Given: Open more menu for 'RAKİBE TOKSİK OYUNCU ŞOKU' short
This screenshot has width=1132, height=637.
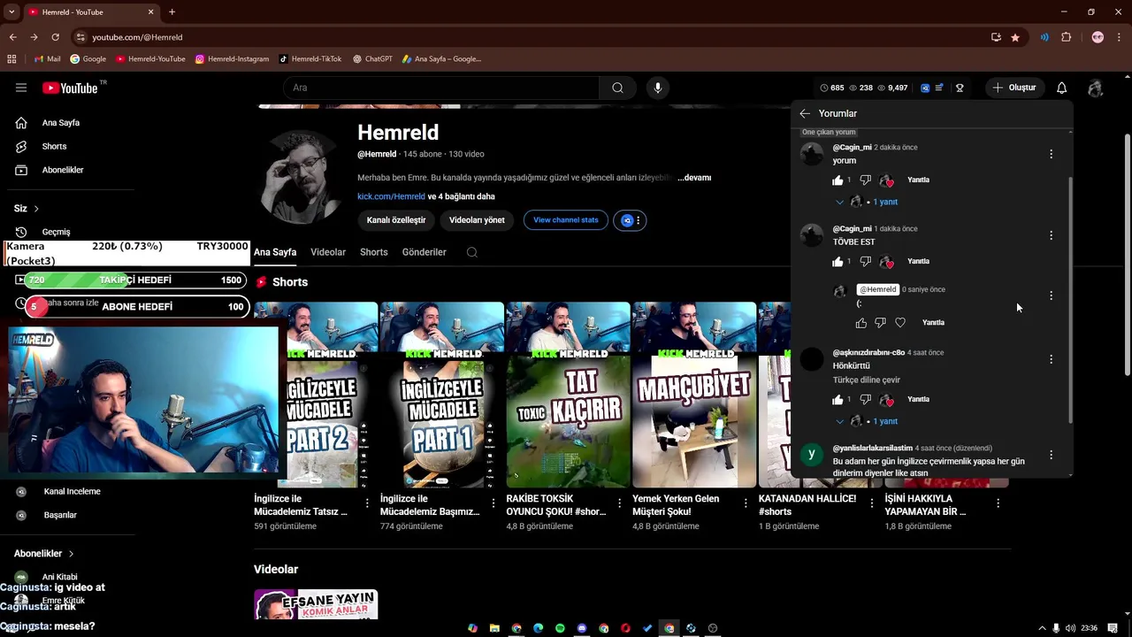Looking at the screenshot, I should [619, 503].
